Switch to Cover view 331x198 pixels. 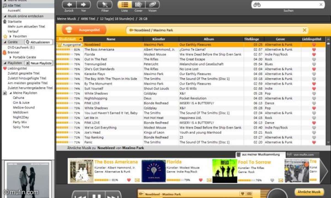(138, 5)
